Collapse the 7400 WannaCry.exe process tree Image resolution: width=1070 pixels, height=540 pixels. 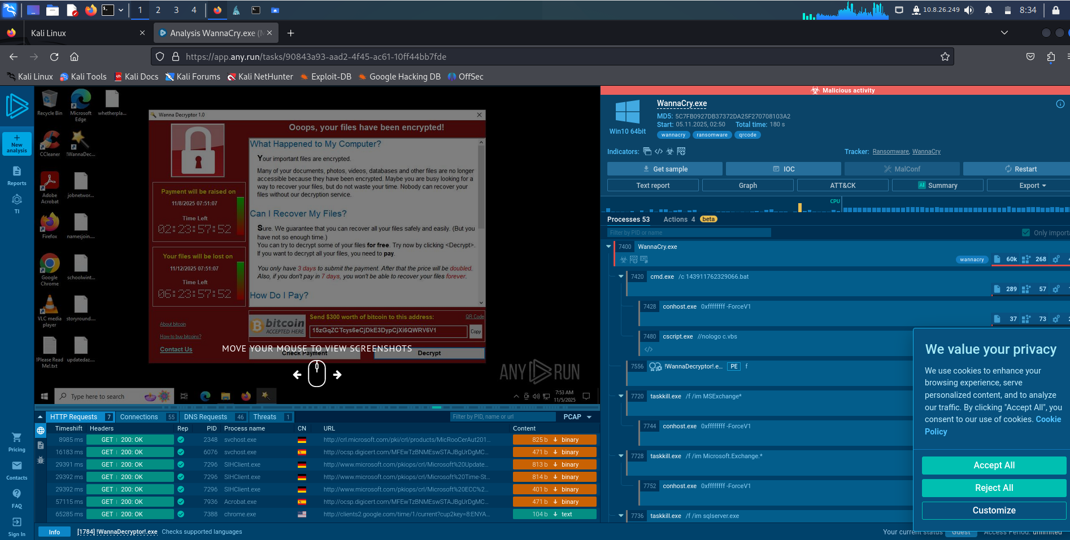pos(608,247)
